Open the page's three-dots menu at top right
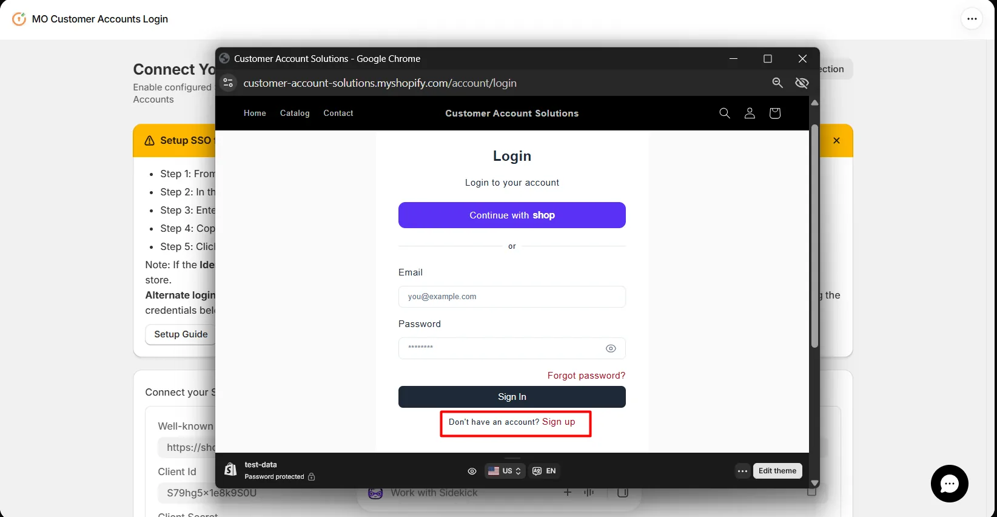The image size is (997, 517). (x=972, y=19)
